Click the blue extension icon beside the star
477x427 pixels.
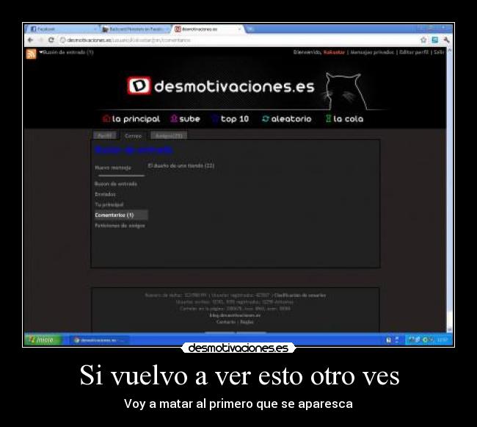434,40
